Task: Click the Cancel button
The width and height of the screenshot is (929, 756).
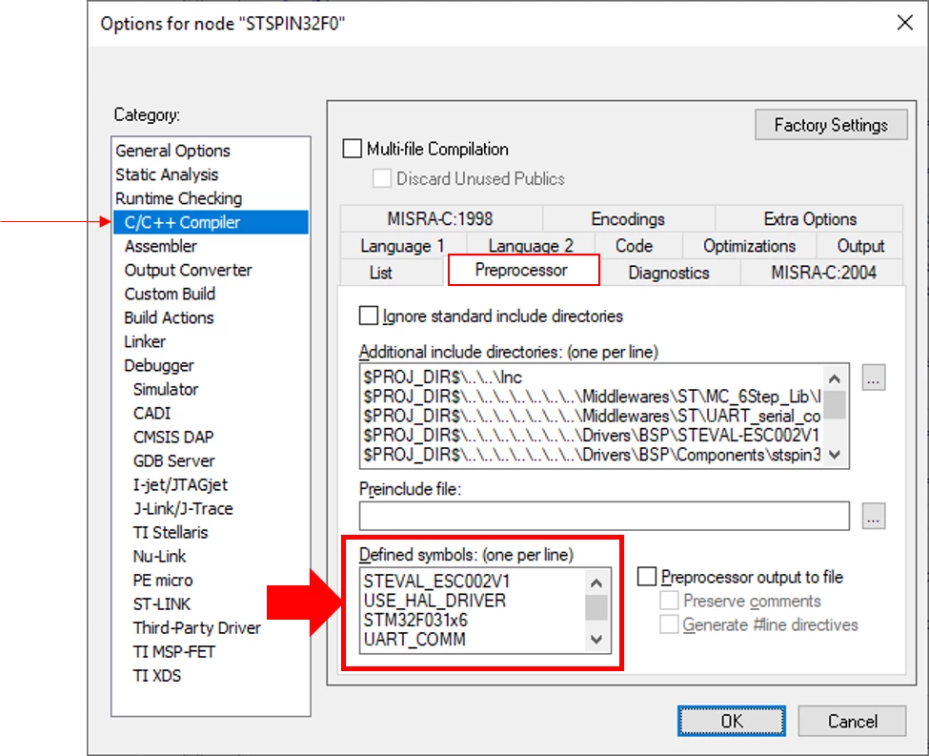Action: [852, 721]
